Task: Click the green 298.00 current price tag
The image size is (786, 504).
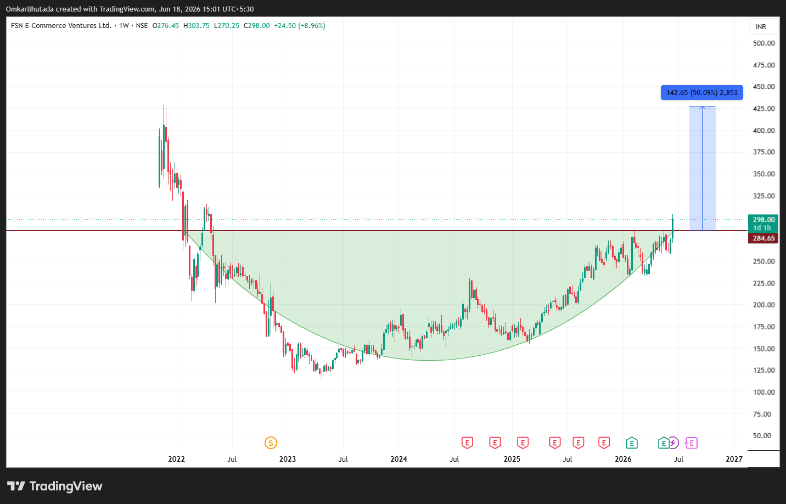Action: tap(763, 223)
